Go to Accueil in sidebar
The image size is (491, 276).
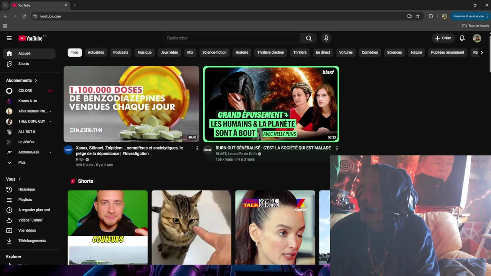[x=29, y=53]
